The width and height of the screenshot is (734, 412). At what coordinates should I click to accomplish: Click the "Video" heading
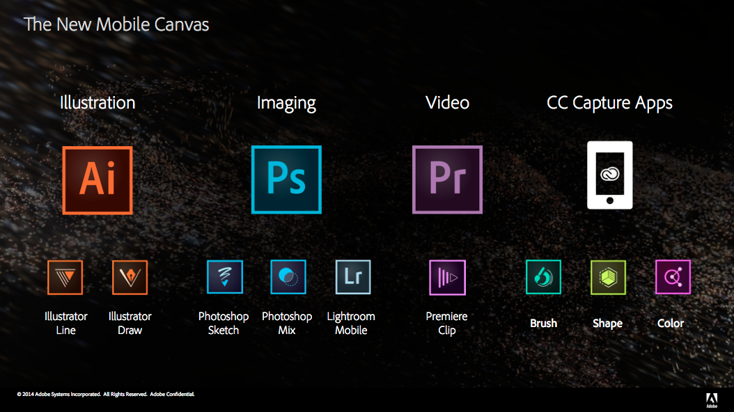click(447, 103)
